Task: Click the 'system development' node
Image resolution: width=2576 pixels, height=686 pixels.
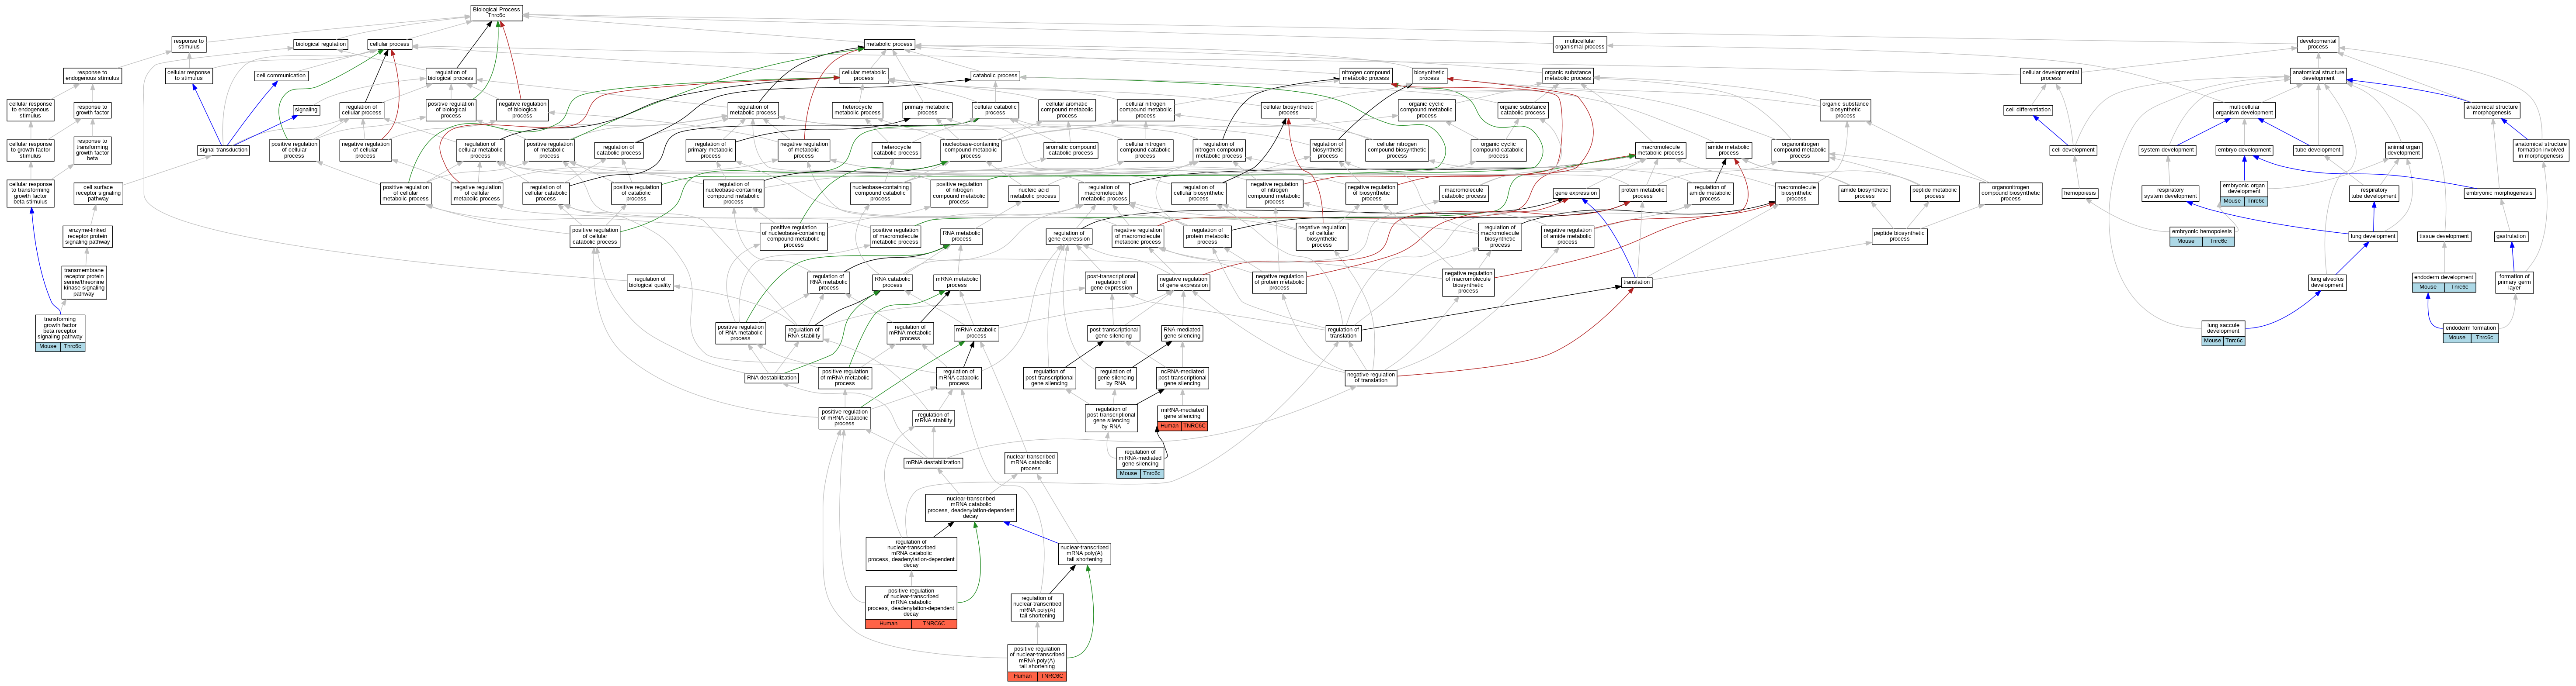Action: coord(2167,151)
